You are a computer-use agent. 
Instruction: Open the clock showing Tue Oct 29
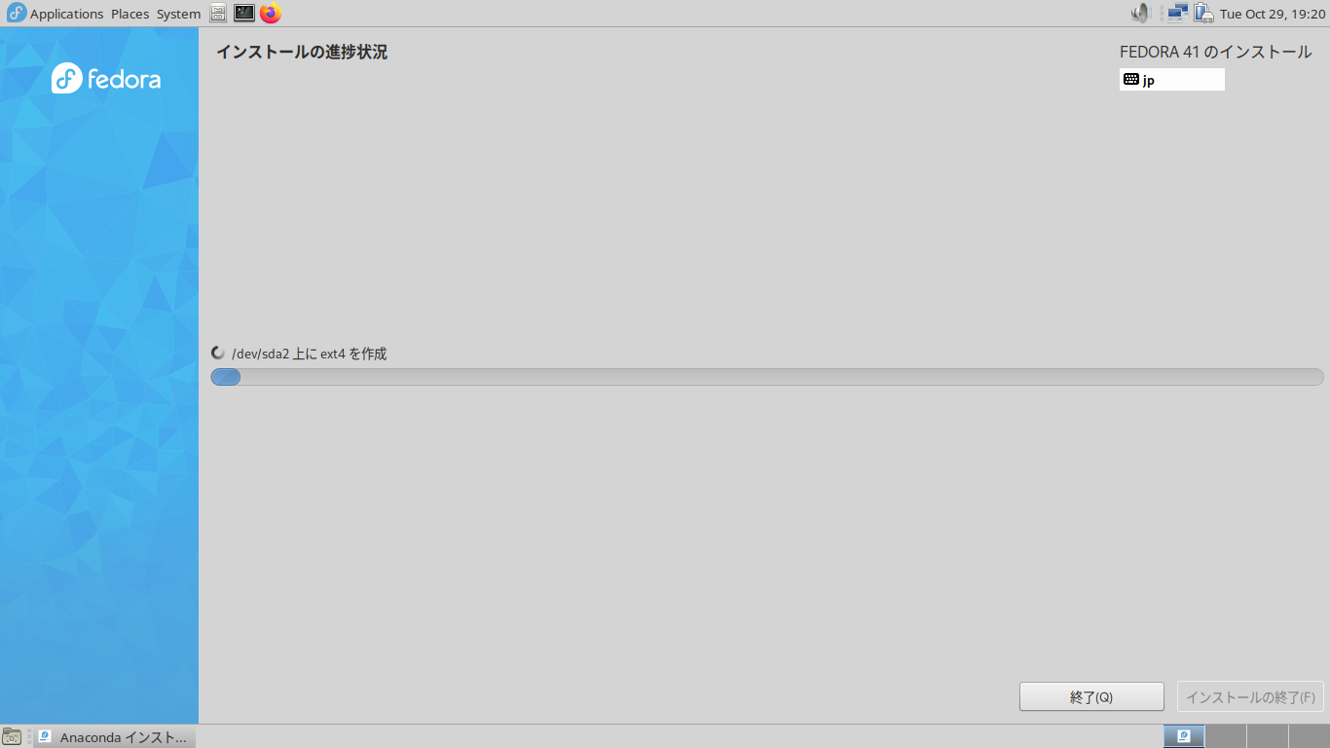coord(1273,14)
